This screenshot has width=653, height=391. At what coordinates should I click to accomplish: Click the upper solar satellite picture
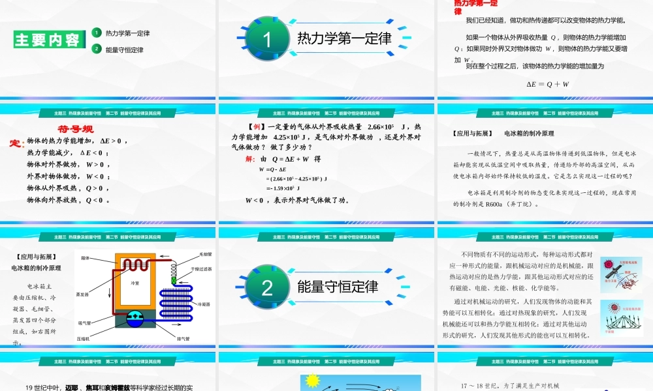coord(621,275)
